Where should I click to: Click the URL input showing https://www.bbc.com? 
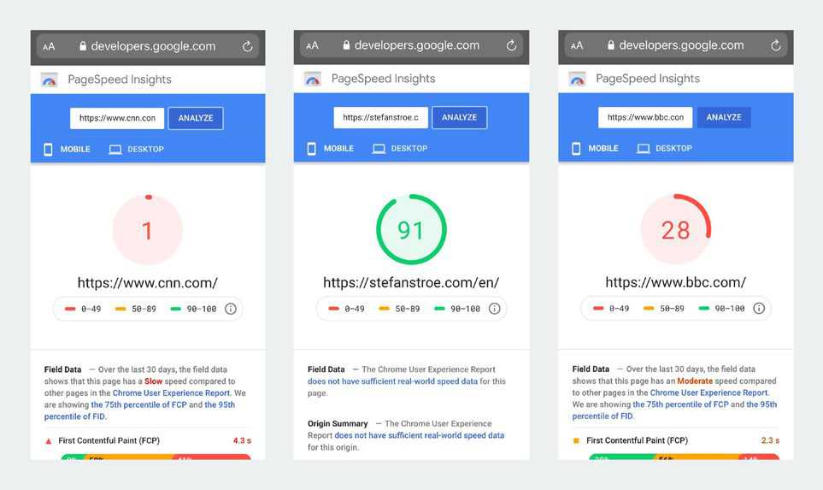pyautogui.click(x=645, y=118)
